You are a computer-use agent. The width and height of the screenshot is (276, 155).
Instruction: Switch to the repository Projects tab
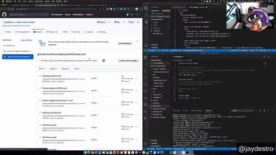coord(52,32)
